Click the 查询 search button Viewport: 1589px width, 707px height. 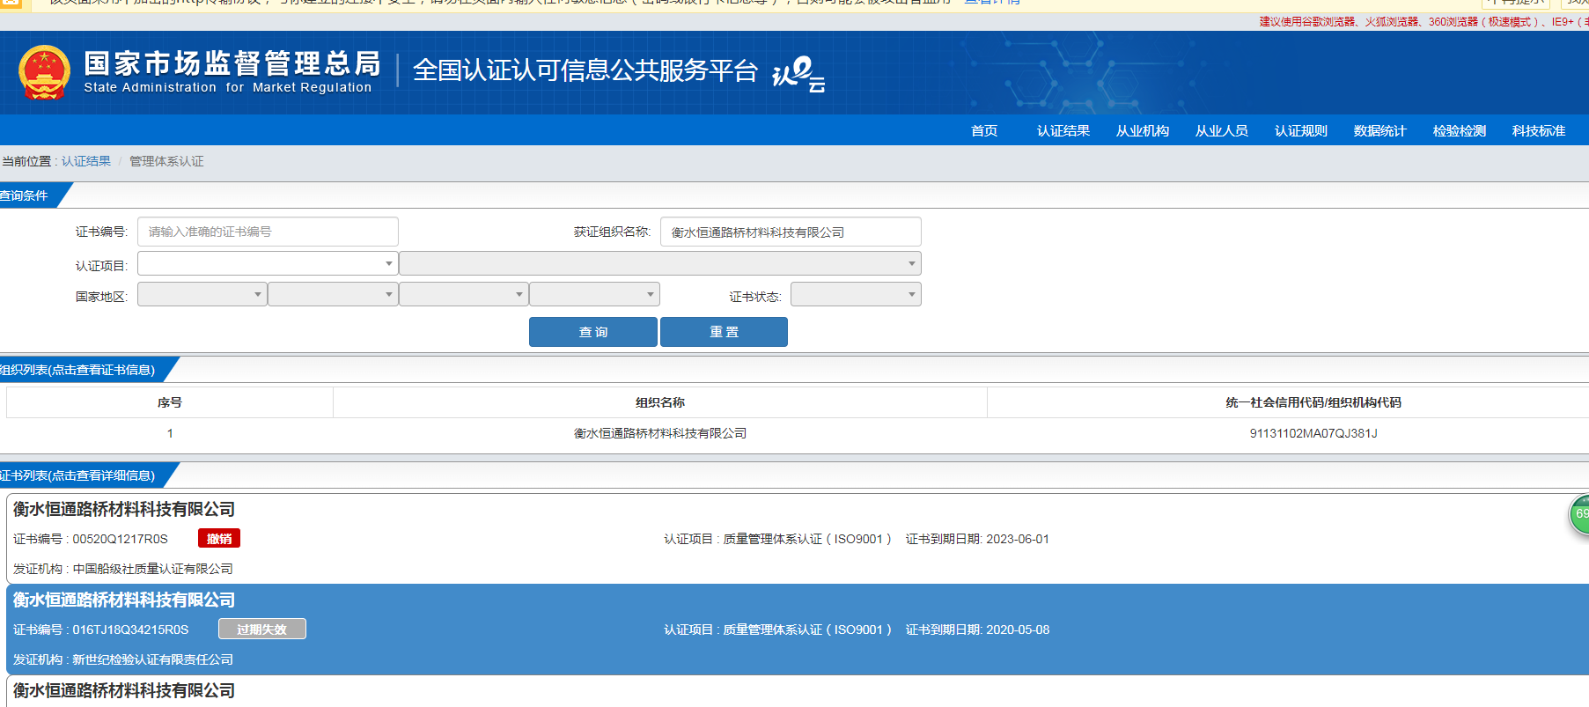coord(593,332)
